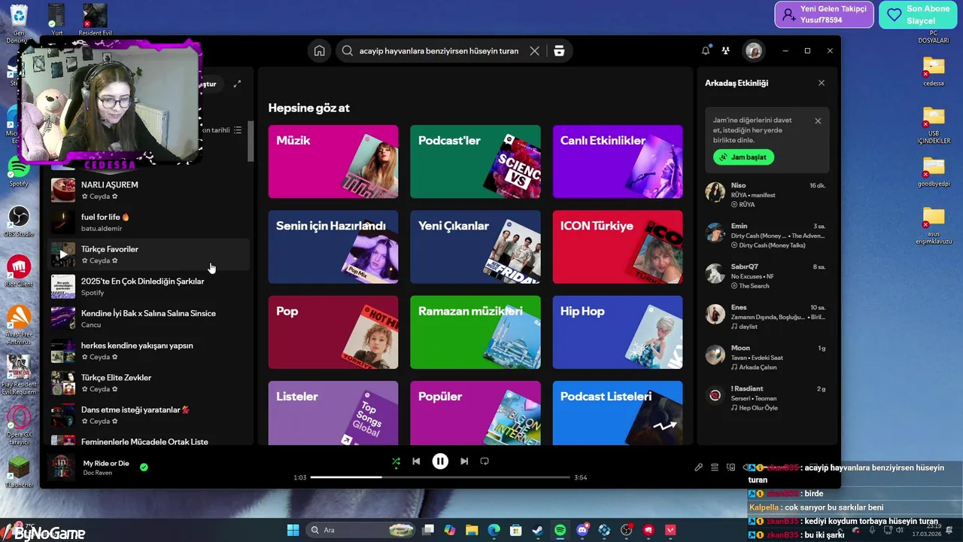Skip to previous track
Viewport: 963px width, 542px height.
point(416,461)
